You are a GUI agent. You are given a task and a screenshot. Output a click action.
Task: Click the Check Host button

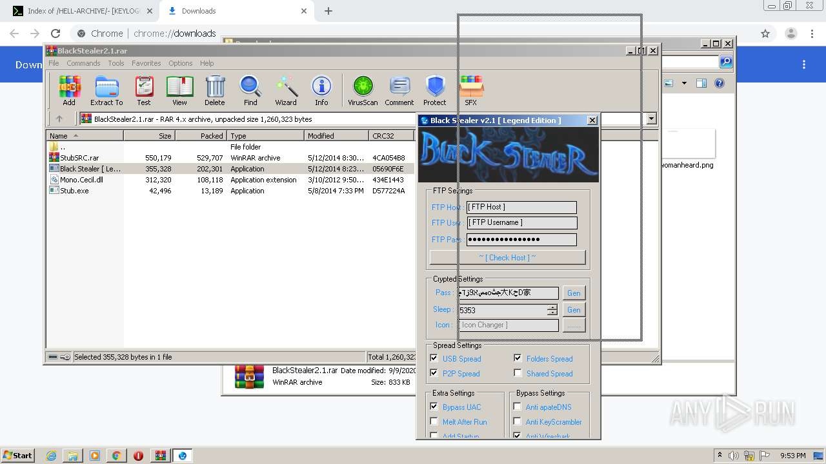[x=507, y=257]
